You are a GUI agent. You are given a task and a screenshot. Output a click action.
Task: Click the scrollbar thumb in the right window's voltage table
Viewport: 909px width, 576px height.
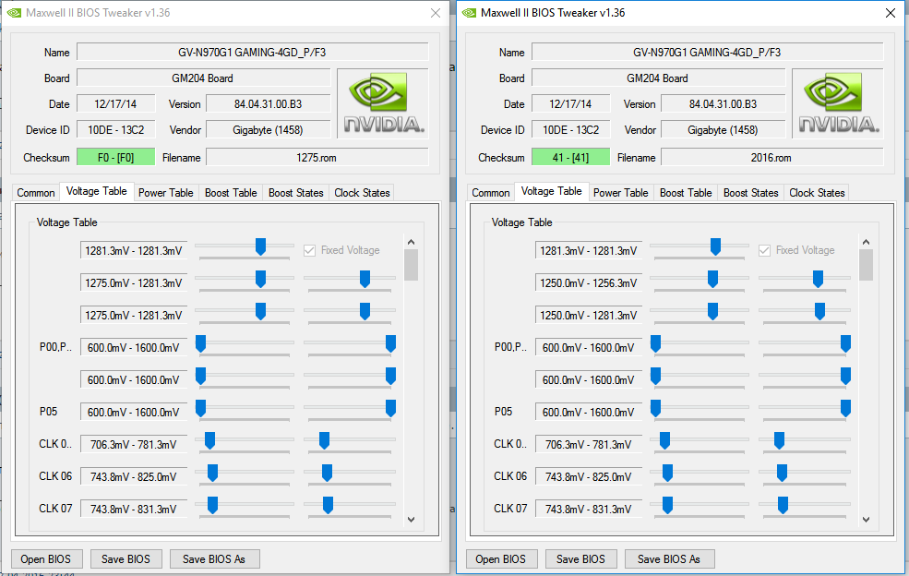pos(867,265)
